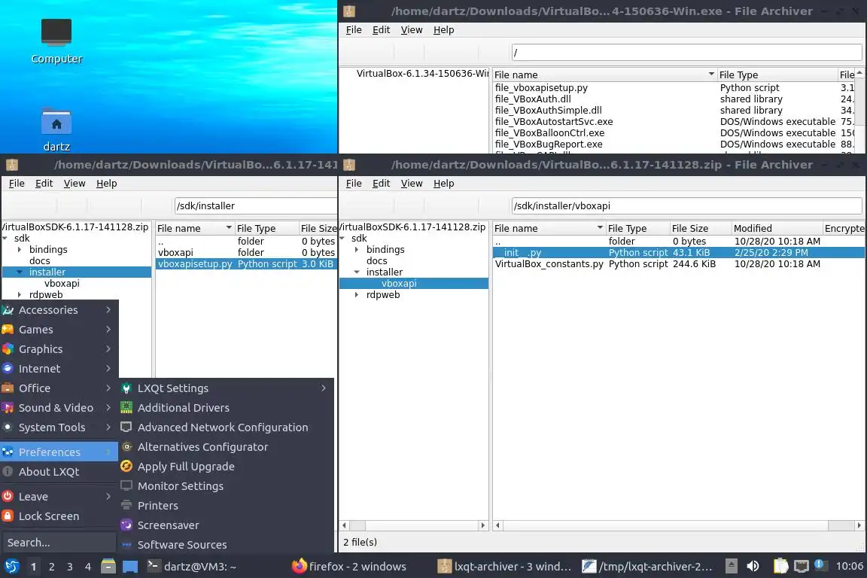Select vboxapisetup.py in left archiver list
The image size is (867, 578).
pyautogui.click(x=246, y=264)
